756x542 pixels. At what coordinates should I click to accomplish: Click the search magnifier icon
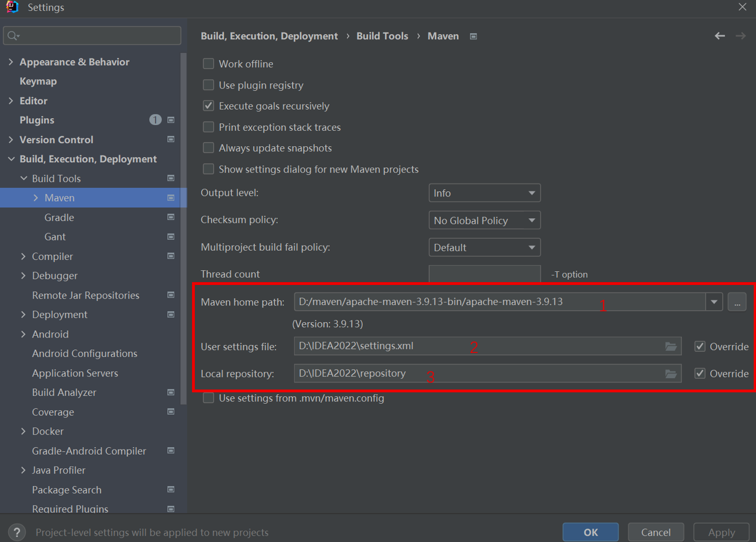click(x=13, y=36)
